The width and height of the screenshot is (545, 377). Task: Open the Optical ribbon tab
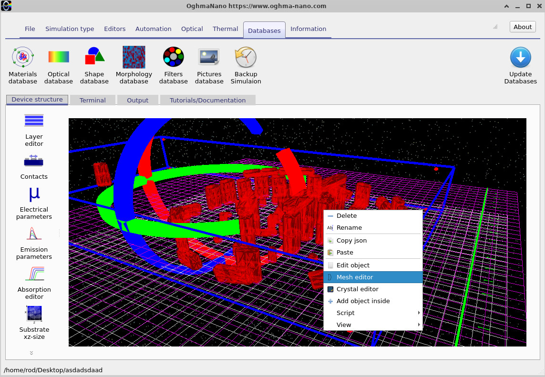[x=192, y=29]
